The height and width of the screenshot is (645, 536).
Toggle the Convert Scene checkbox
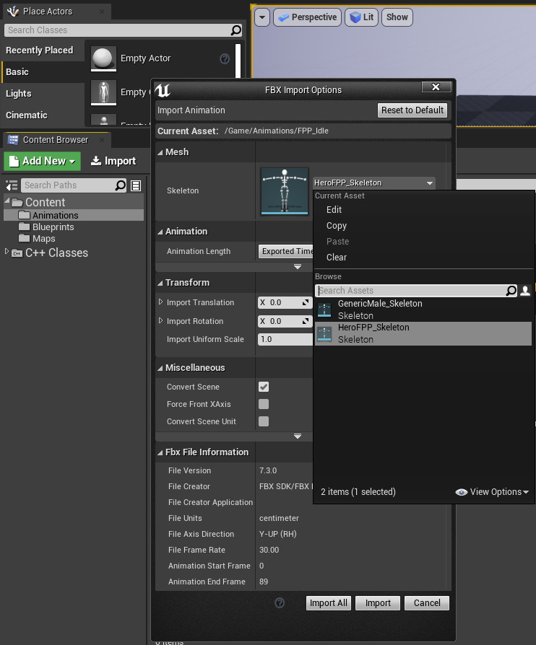click(x=264, y=387)
